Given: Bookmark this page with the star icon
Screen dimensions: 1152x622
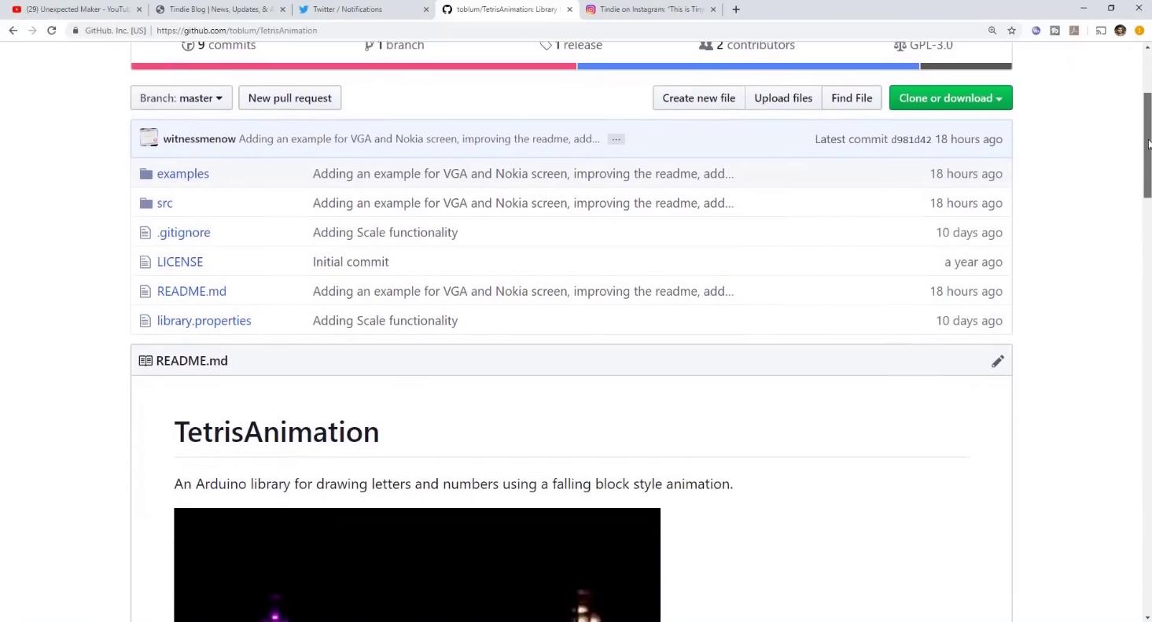Looking at the screenshot, I should pos(1012,31).
